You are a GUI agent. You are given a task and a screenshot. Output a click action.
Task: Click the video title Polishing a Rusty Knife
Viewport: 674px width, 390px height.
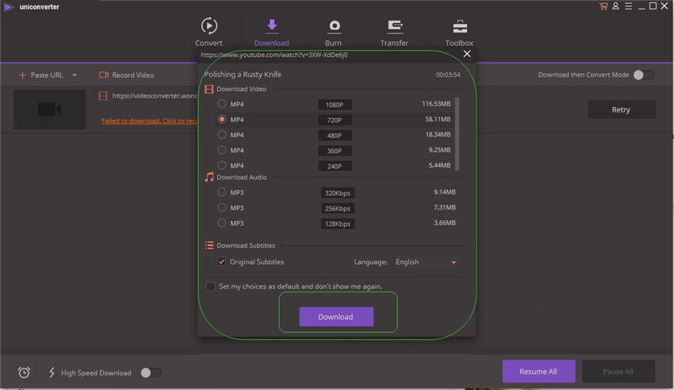pyautogui.click(x=243, y=75)
